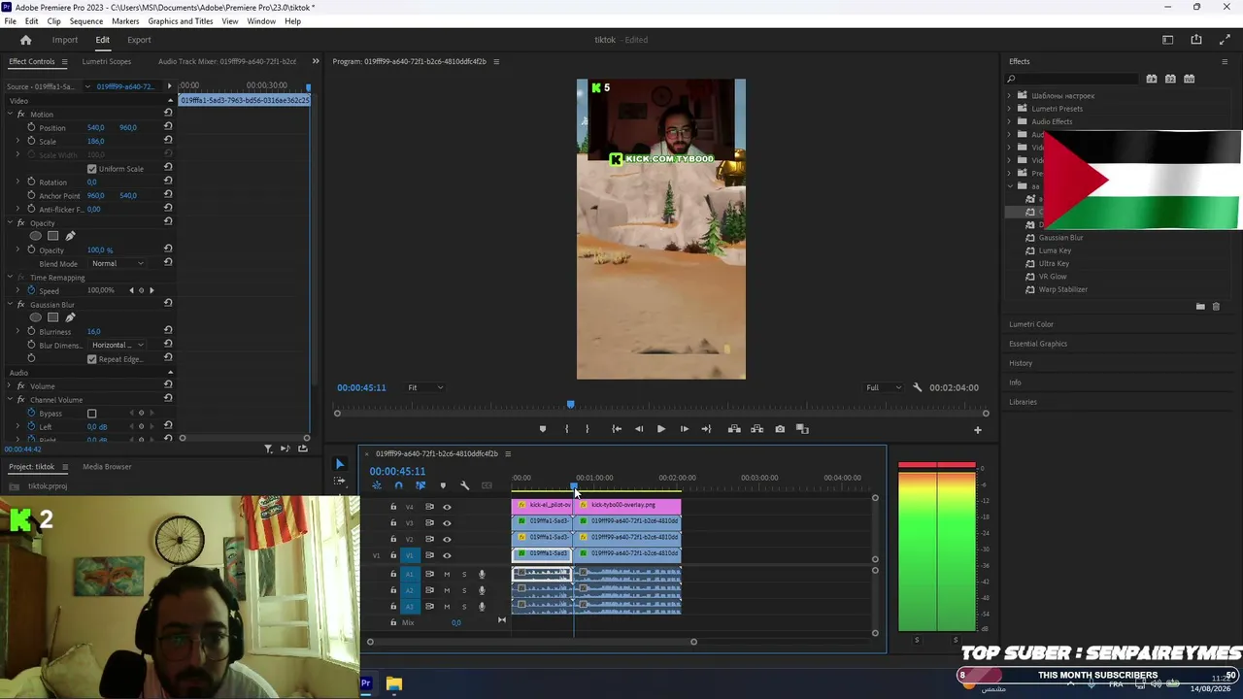1243x699 pixels.
Task: Switch to the Import workspace
Action: 65,40
